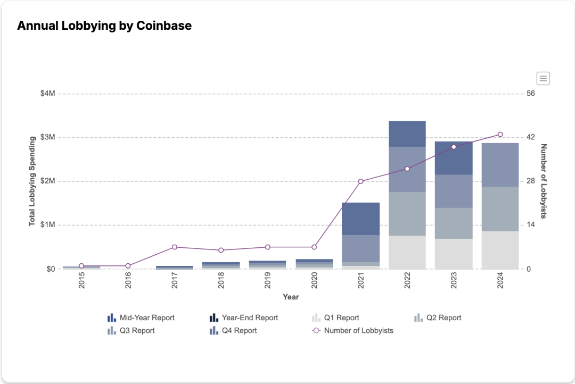Toggle the Q2 Report series label
Screen dimensions: 575x384
pos(443,318)
